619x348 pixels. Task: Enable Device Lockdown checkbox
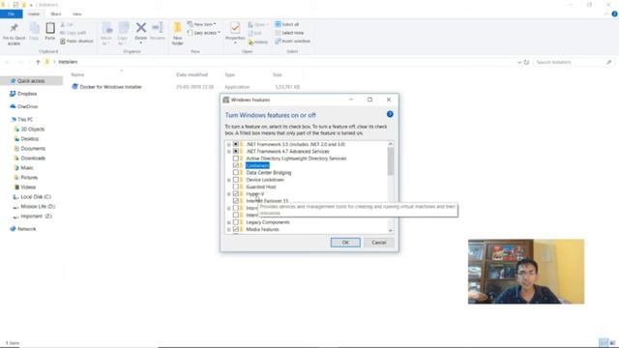(x=236, y=180)
